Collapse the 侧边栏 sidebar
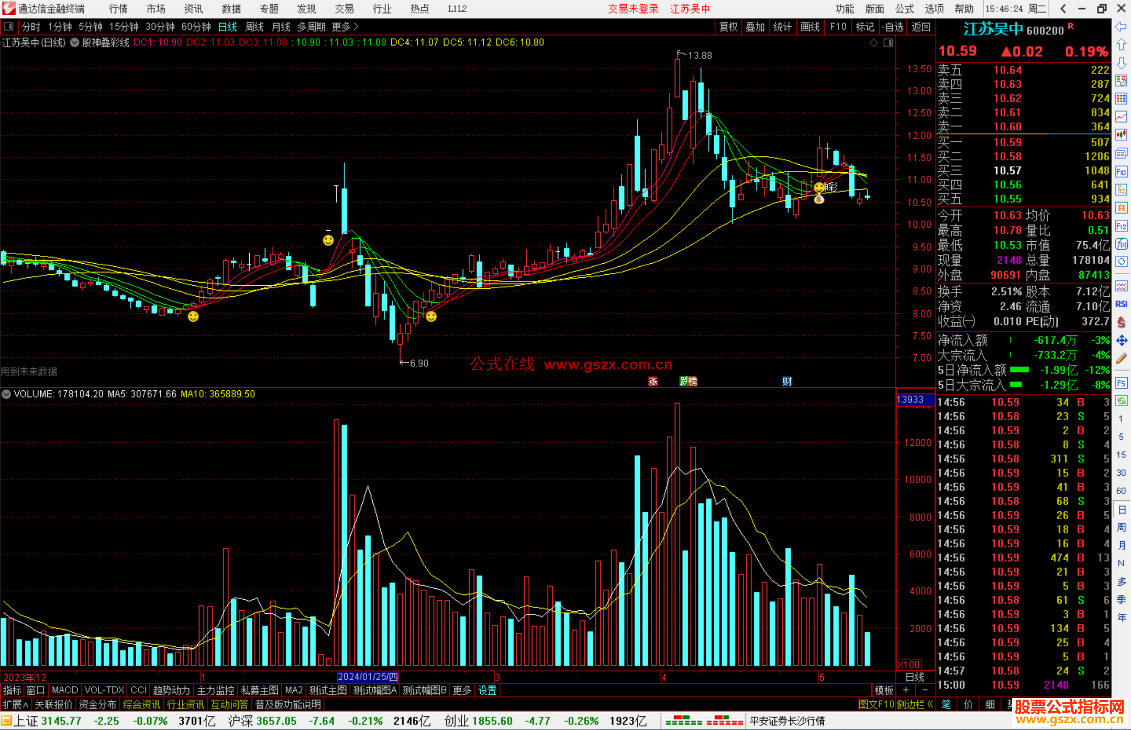The height and width of the screenshot is (730, 1131). (915, 704)
